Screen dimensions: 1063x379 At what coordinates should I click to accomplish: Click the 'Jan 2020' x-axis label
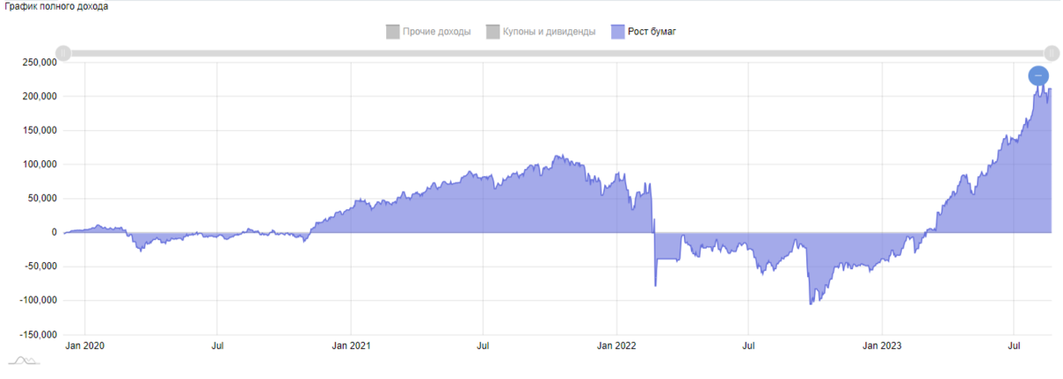pyautogui.click(x=85, y=345)
